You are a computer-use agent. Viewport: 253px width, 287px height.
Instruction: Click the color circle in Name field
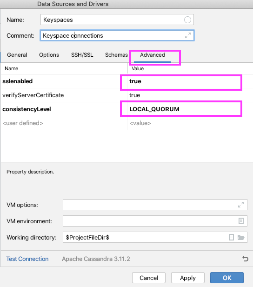coord(187,20)
